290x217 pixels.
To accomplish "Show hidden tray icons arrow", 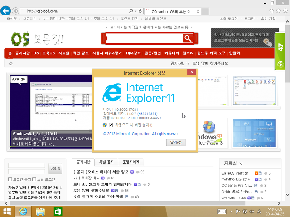I will (x=231, y=212).
